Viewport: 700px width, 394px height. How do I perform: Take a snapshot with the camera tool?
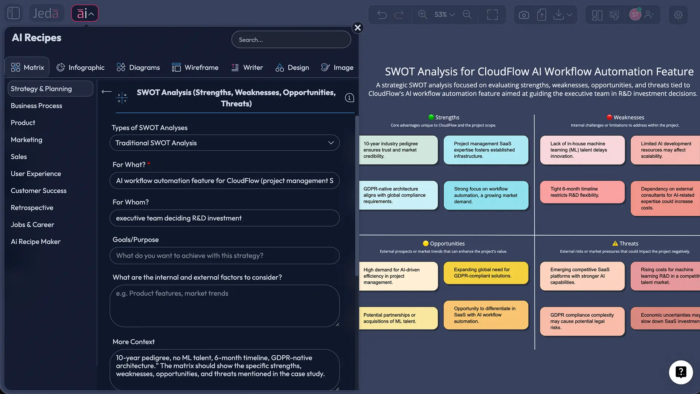[524, 15]
